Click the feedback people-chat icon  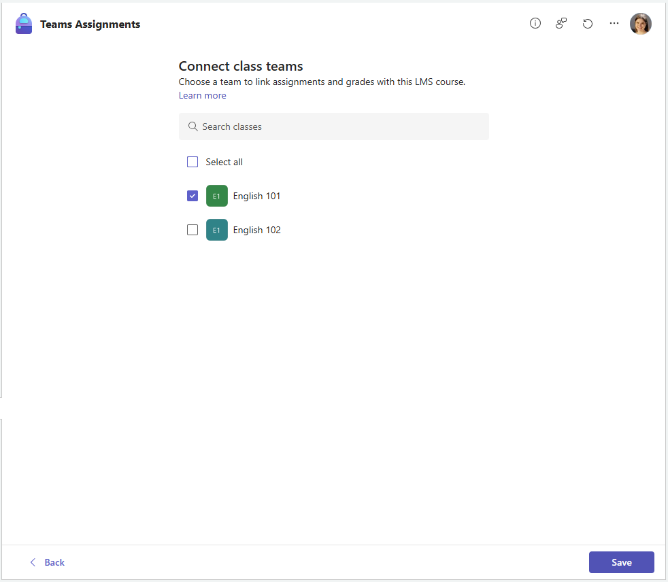point(561,23)
